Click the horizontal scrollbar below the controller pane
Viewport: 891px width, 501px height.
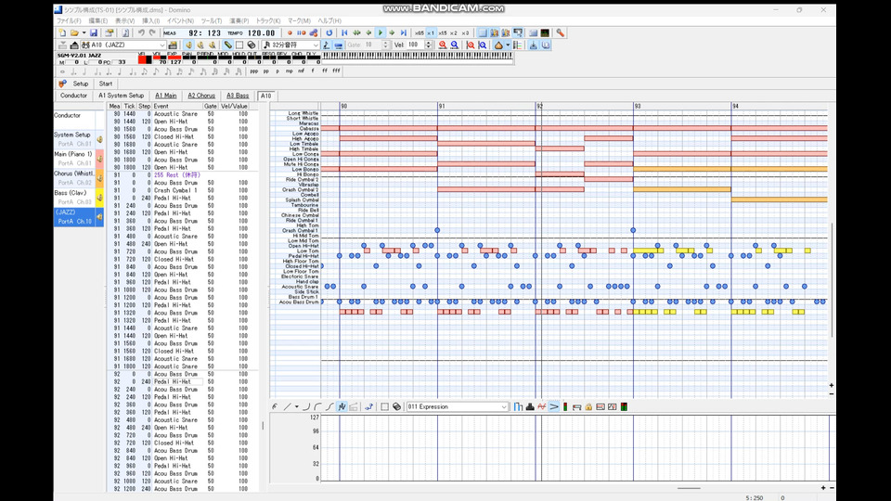coord(689,488)
